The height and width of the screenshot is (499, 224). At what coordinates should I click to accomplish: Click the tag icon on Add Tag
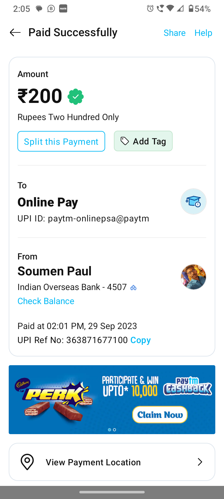pyautogui.click(x=125, y=141)
